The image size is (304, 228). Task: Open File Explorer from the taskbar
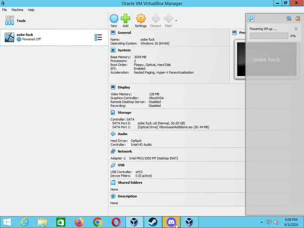tap(42, 222)
